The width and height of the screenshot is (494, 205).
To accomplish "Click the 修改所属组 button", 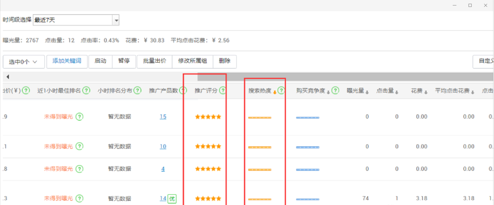I will 192,61.
